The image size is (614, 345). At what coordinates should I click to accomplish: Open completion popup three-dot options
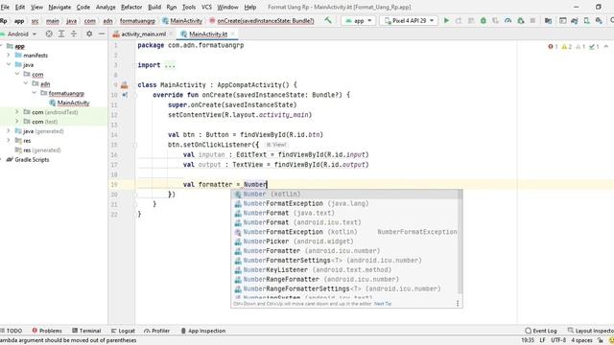458,303
